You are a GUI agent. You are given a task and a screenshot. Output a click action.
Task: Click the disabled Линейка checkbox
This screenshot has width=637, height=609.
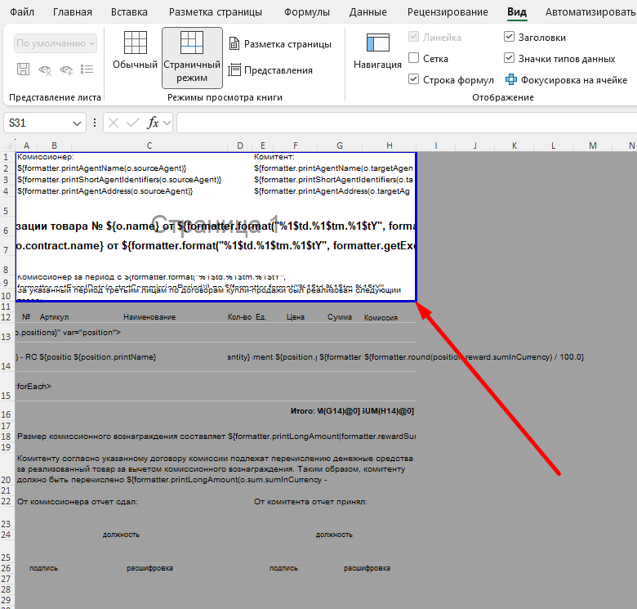(x=413, y=37)
